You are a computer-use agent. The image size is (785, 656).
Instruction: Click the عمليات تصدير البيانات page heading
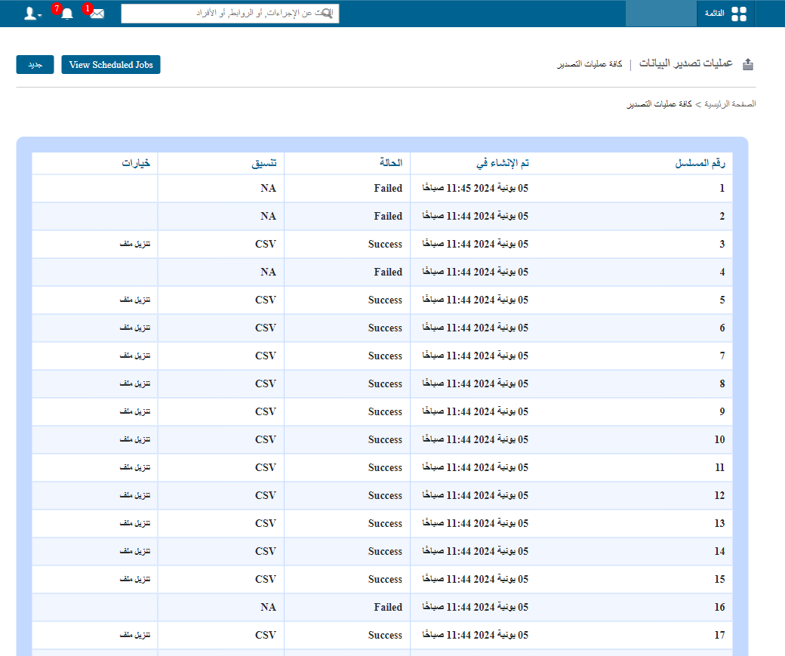click(686, 63)
